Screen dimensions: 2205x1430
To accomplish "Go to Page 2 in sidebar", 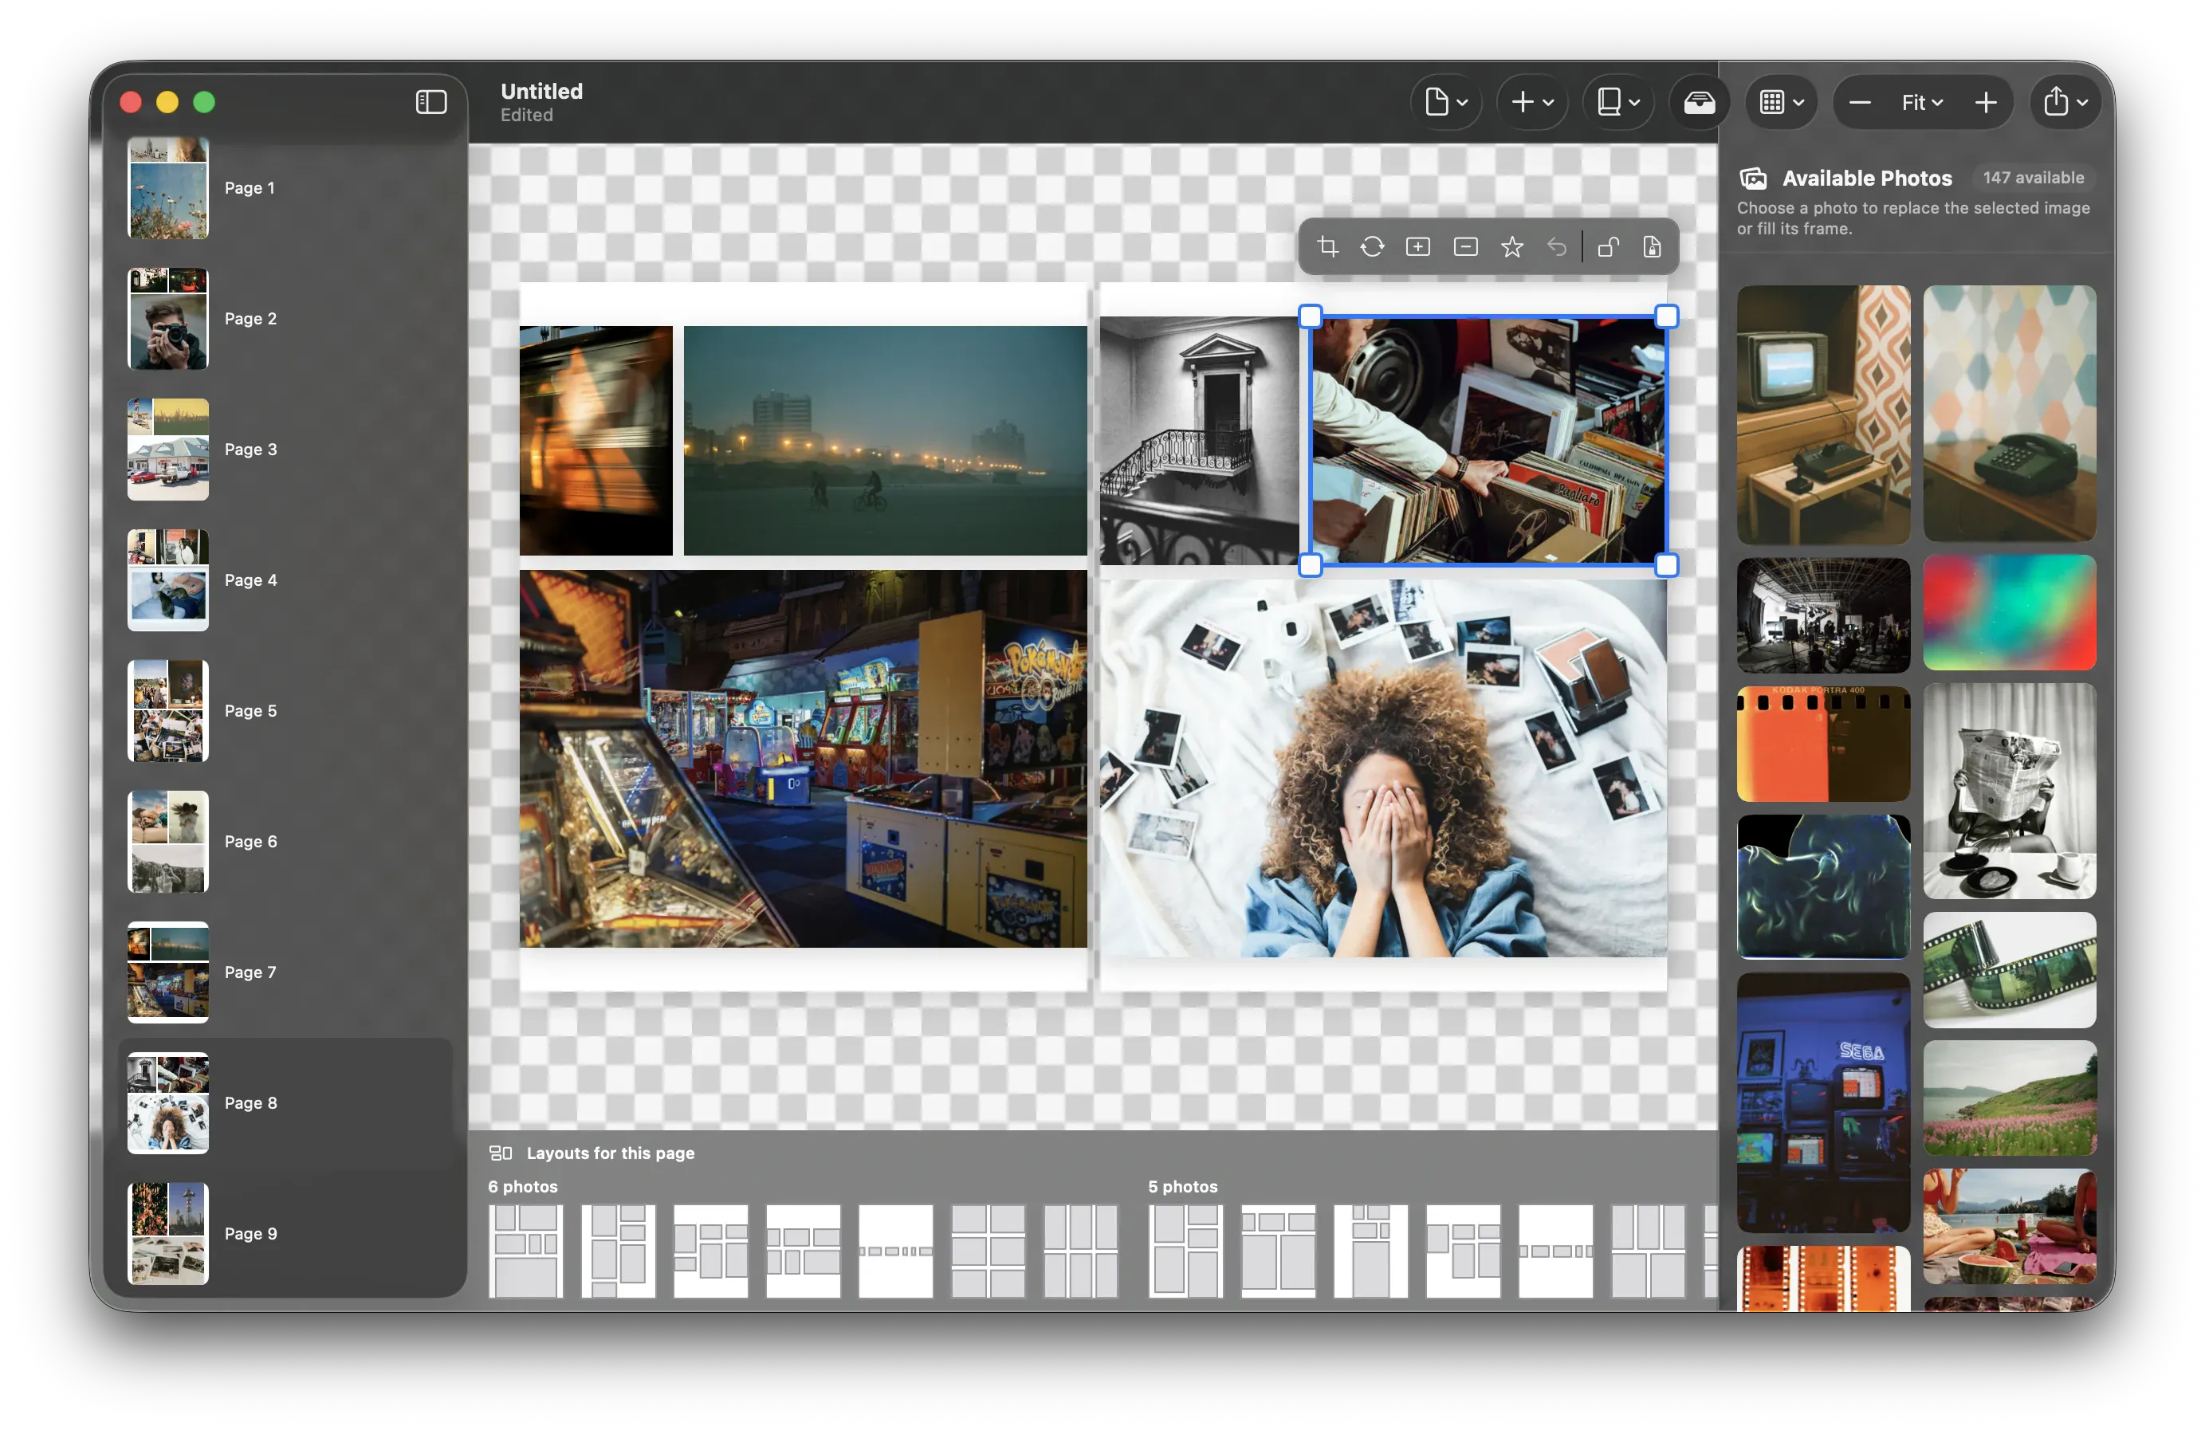I will 285,319.
